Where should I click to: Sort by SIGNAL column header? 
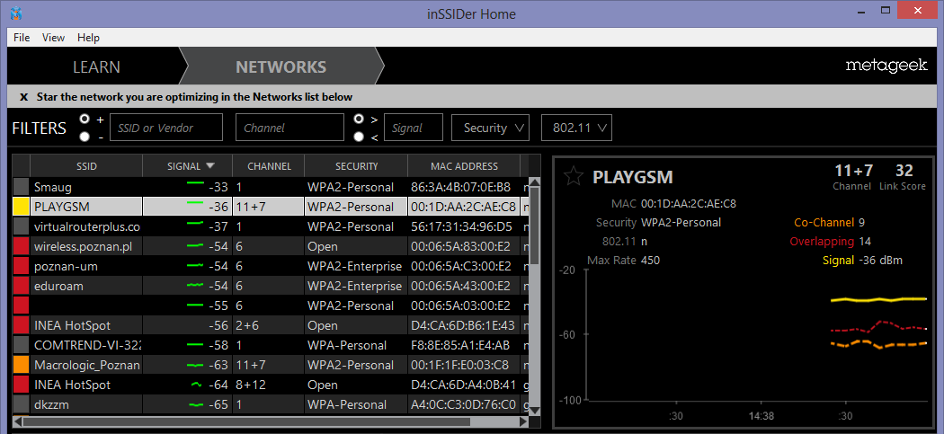pyautogui.click(x=187, y=166)
